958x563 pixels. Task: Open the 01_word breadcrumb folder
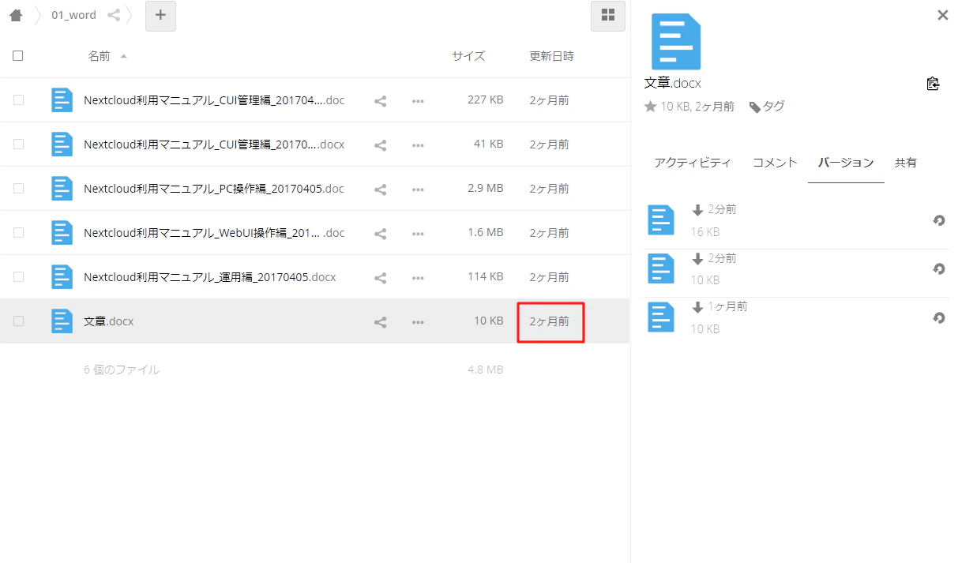(73, 15)
